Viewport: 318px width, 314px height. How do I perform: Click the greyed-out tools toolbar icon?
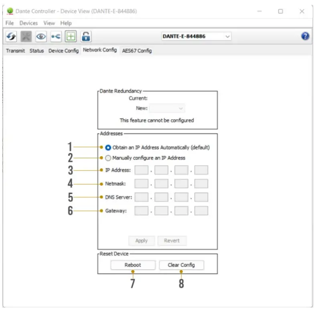26,37
